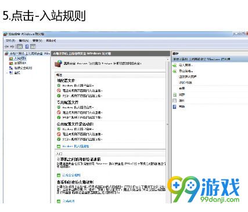Viewport: 248px width, 212px height.
Task: Toggle the show/hide action pane toolbar icon
Action: (33, 46)
